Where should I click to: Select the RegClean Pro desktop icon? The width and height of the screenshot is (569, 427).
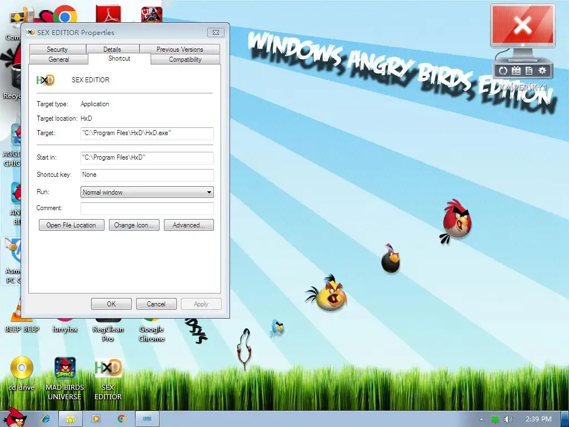tap(108, 330)
